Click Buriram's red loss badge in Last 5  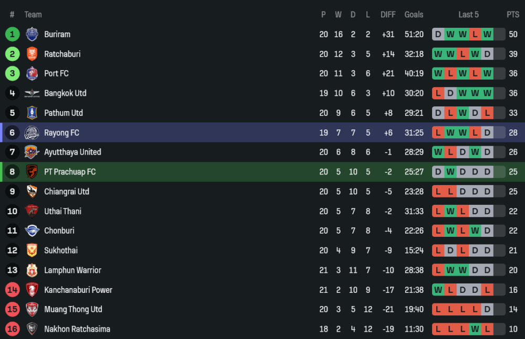(475, 35)
